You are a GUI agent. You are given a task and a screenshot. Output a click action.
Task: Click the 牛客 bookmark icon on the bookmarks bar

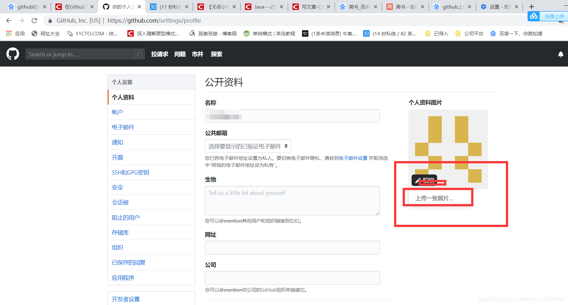(305, 33)
